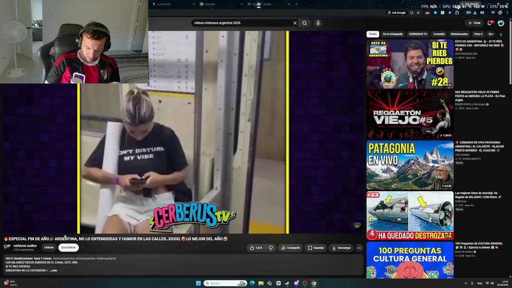Open the 100 Preguntas Cultura General thumbnail
This screenshot has width=512, height=288.
tap(410, 260)
